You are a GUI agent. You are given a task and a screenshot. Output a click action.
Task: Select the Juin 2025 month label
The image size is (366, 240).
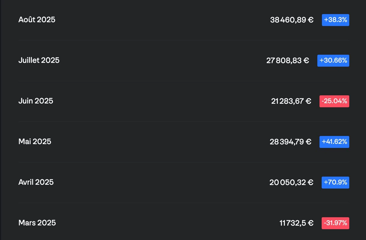coord(36,101)
